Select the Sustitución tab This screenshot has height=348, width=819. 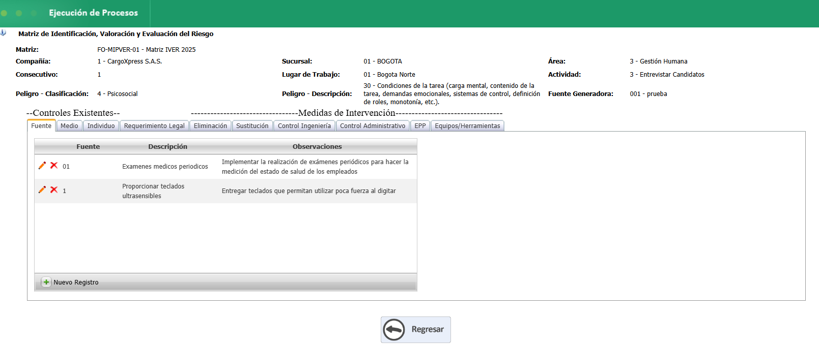coord(252,126)
